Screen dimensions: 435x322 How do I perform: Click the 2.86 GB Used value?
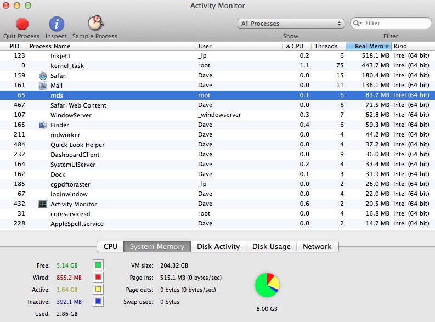(x=67, y=314)
